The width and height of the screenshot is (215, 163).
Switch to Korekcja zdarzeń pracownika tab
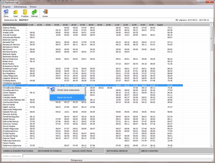point(18,151)
